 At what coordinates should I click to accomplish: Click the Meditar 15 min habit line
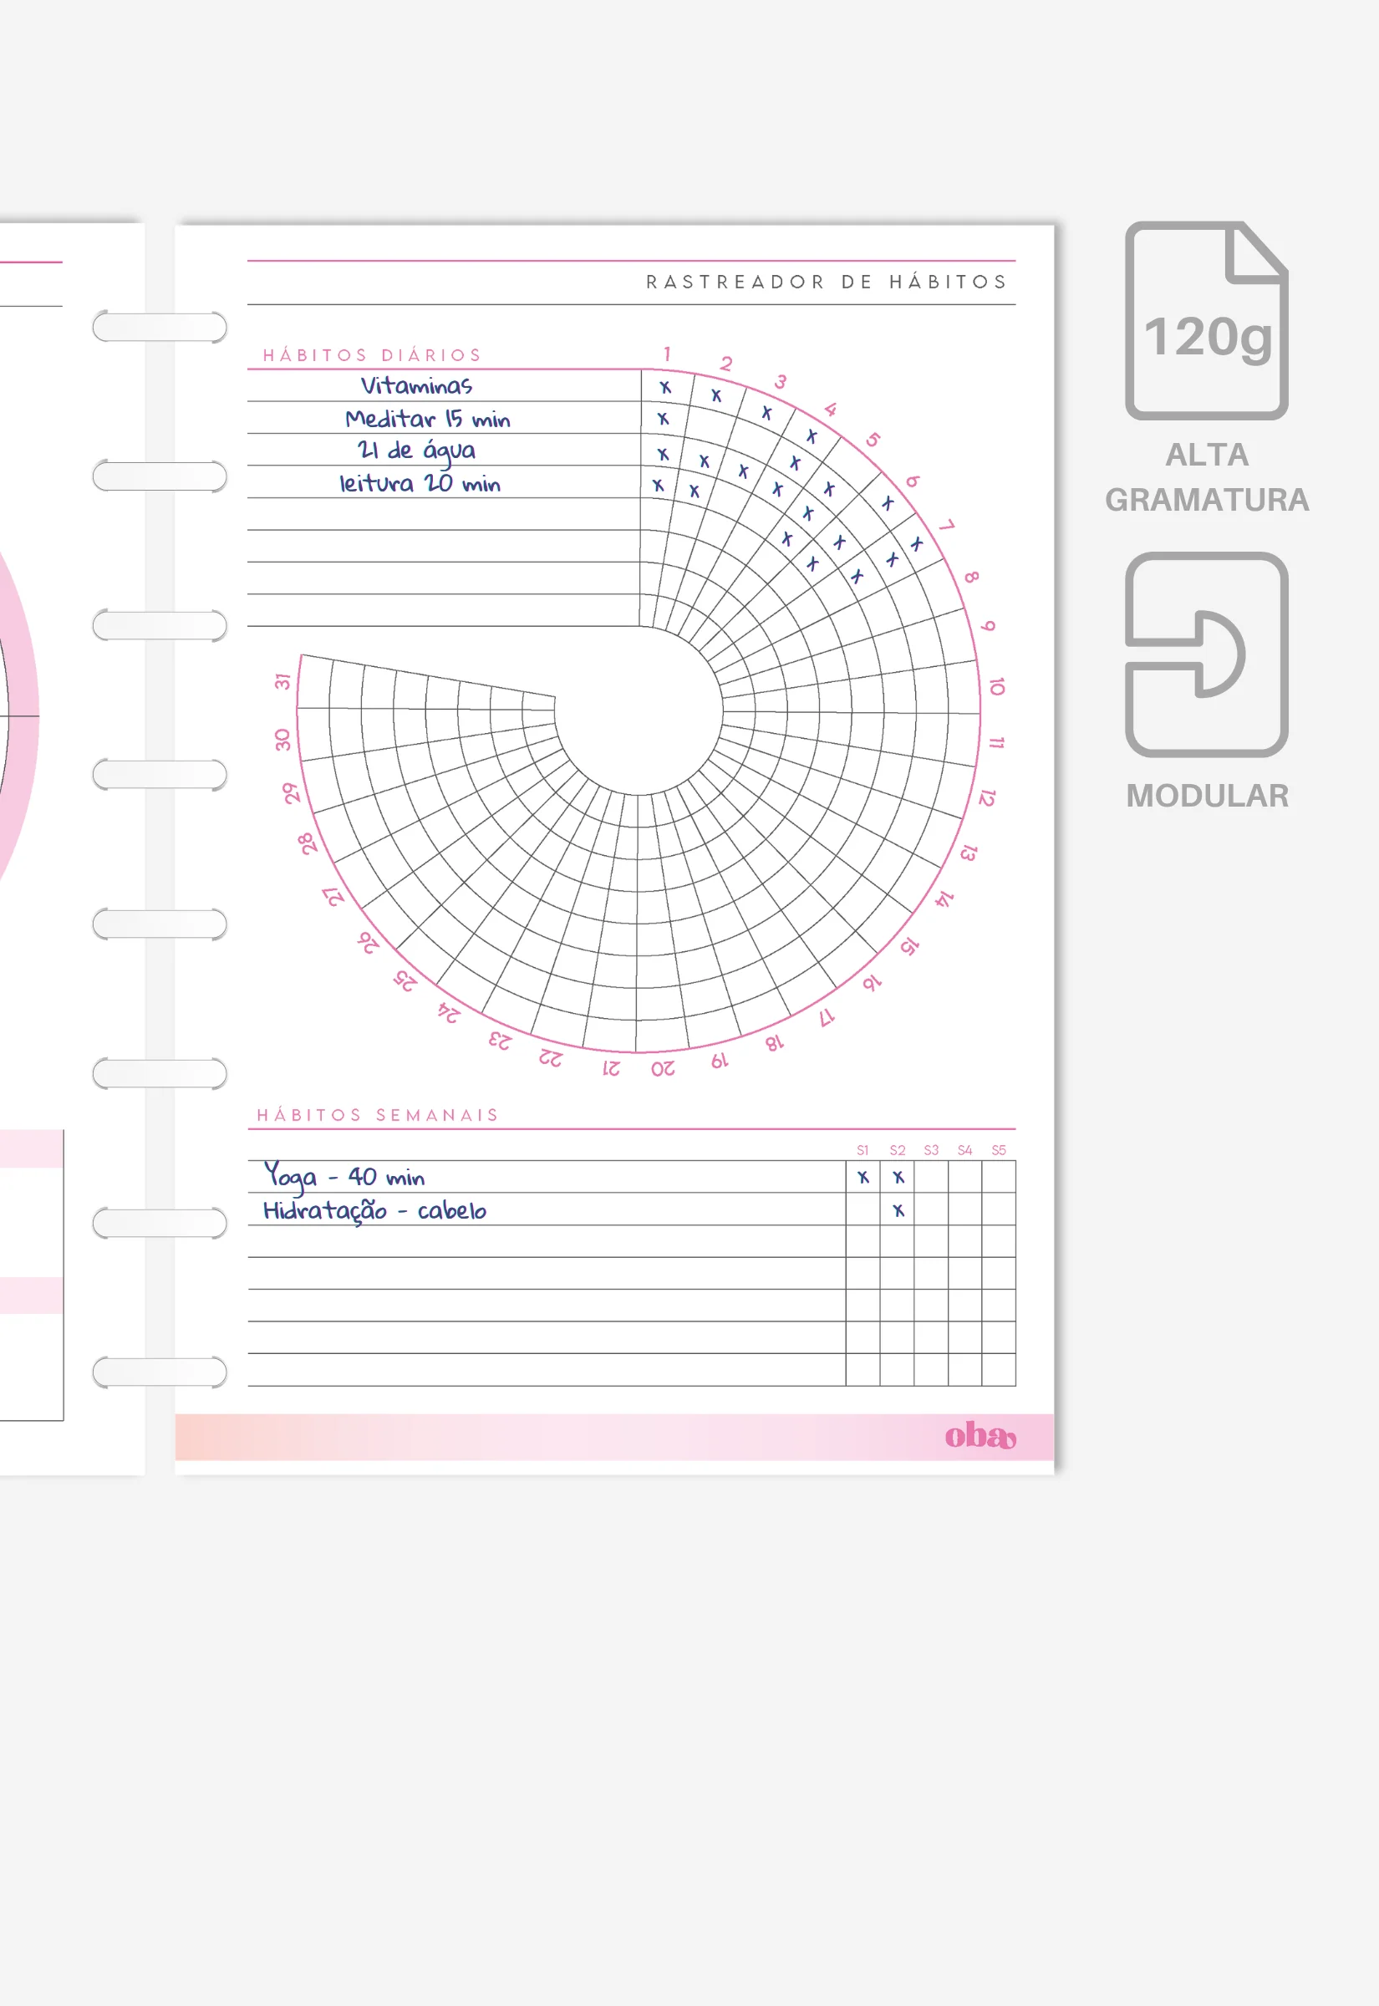click(444, 418)
